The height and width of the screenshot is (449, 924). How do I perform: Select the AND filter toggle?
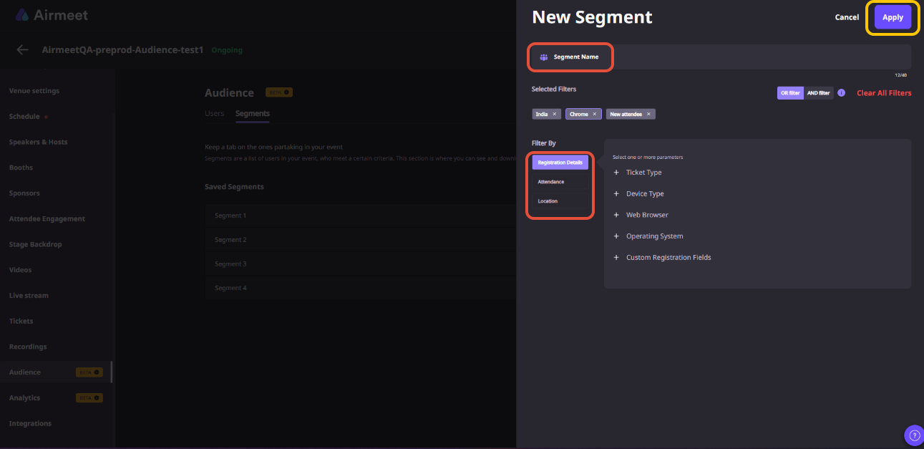(818, 93)
